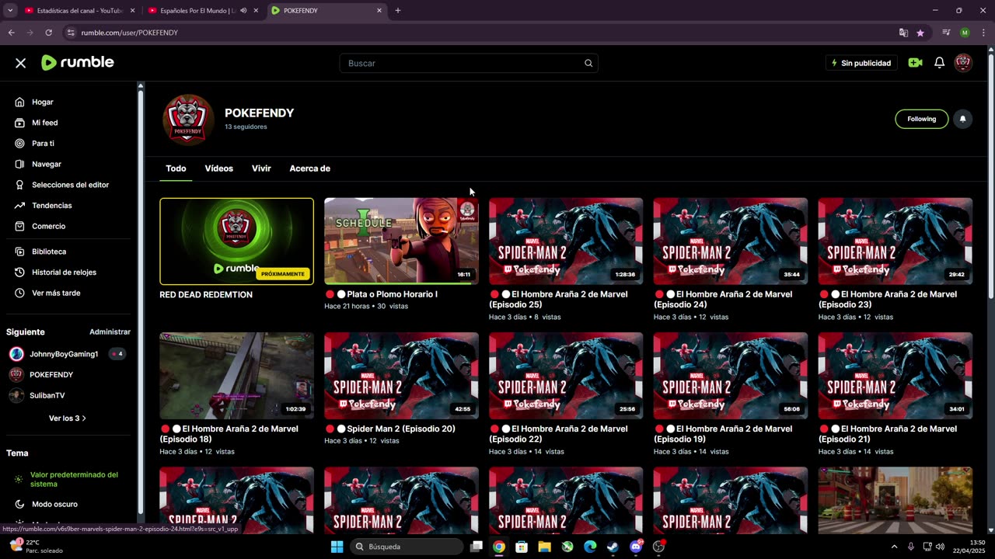Go back in browser history
The image size is (995, 559).
click(11, 33)
